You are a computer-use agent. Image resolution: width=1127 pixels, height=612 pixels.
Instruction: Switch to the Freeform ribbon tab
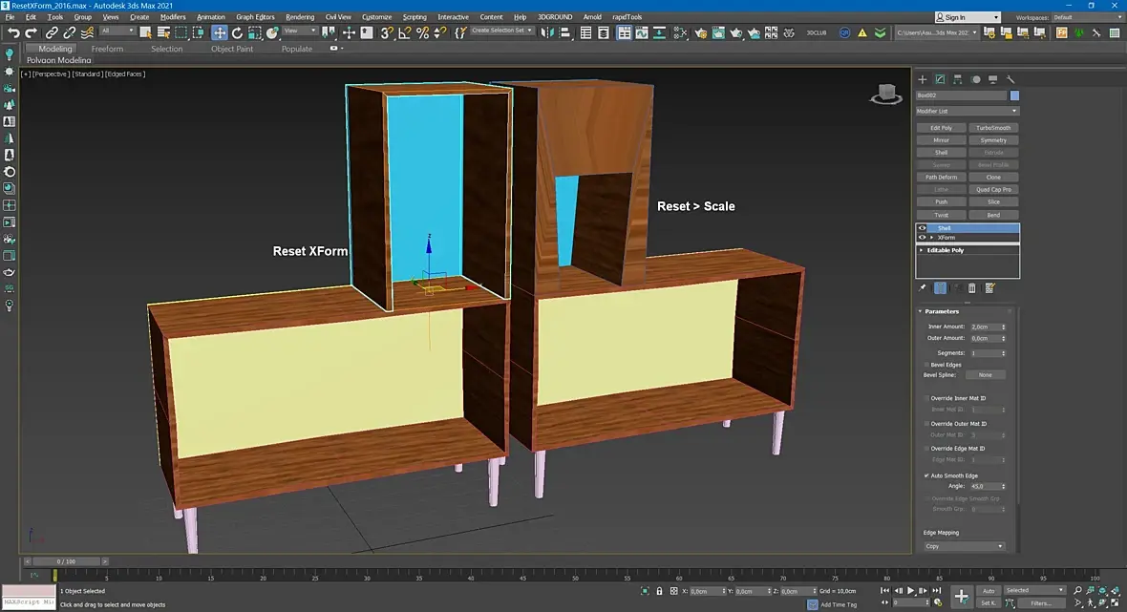point(107,49)
